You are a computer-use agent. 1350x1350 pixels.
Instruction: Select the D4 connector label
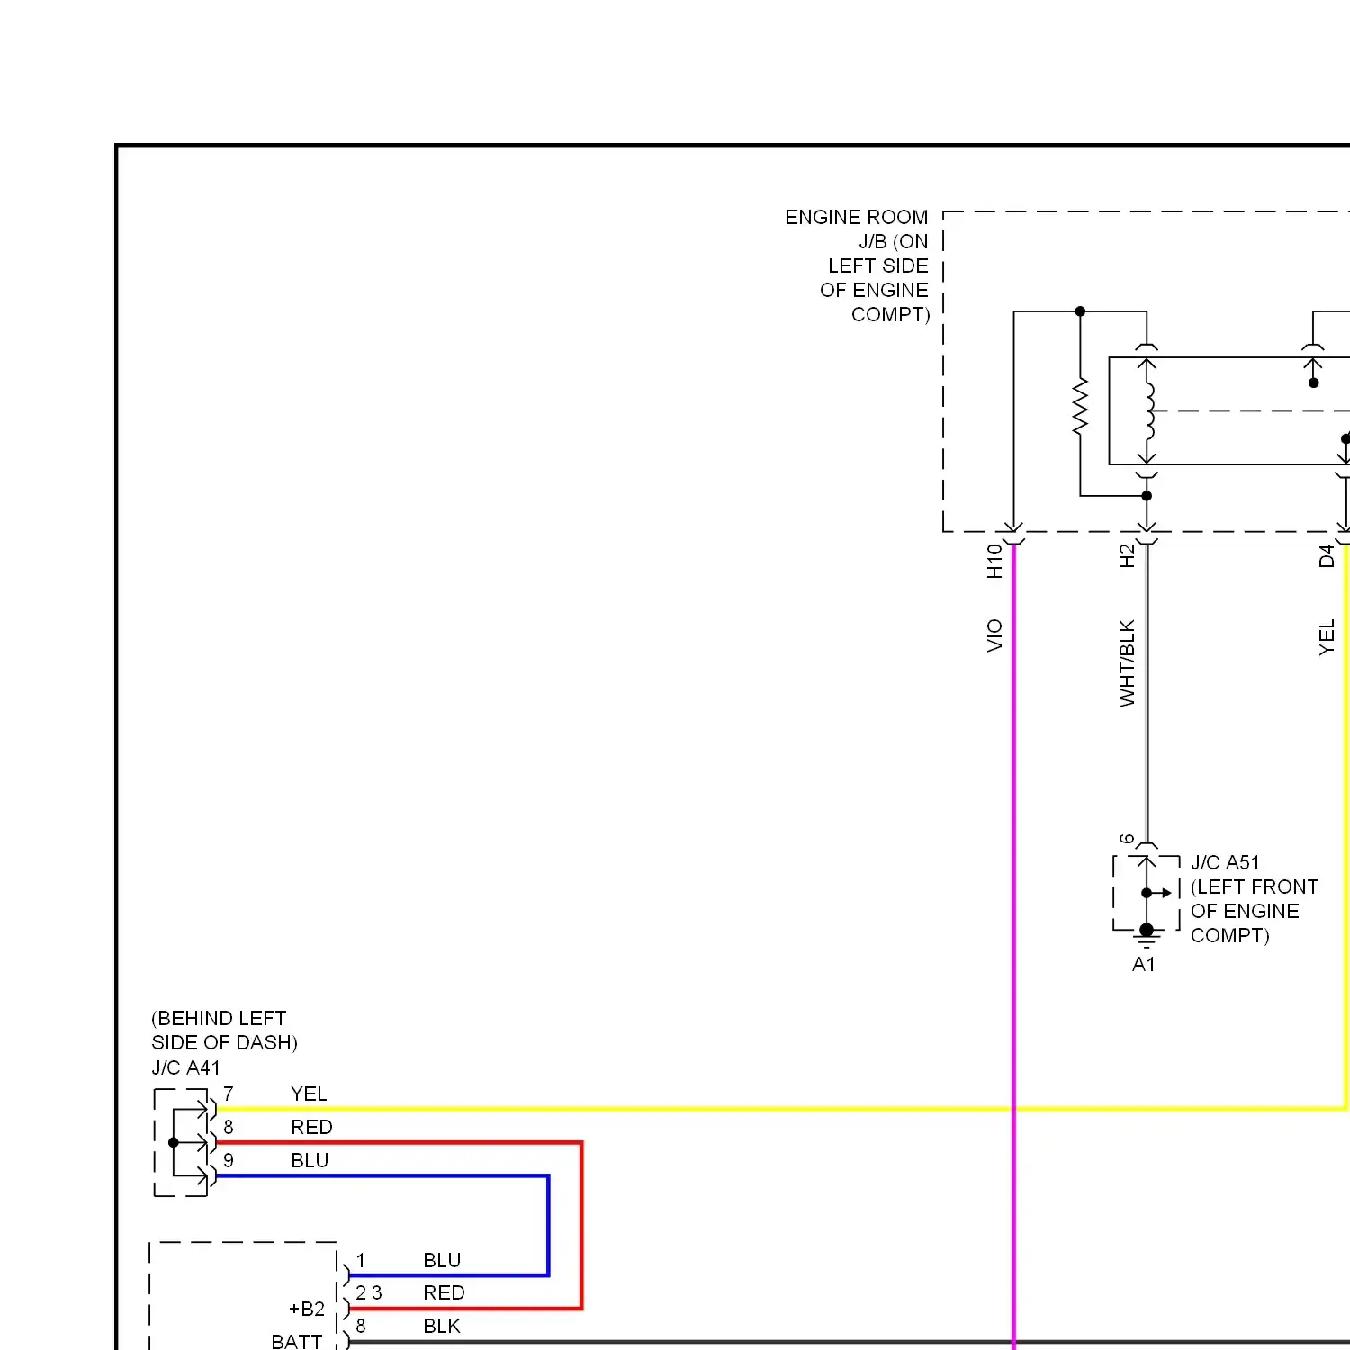click(x=1326, y=556)
